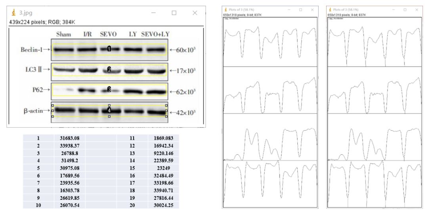Select the table cell with value 31683.08

point(70,138)
